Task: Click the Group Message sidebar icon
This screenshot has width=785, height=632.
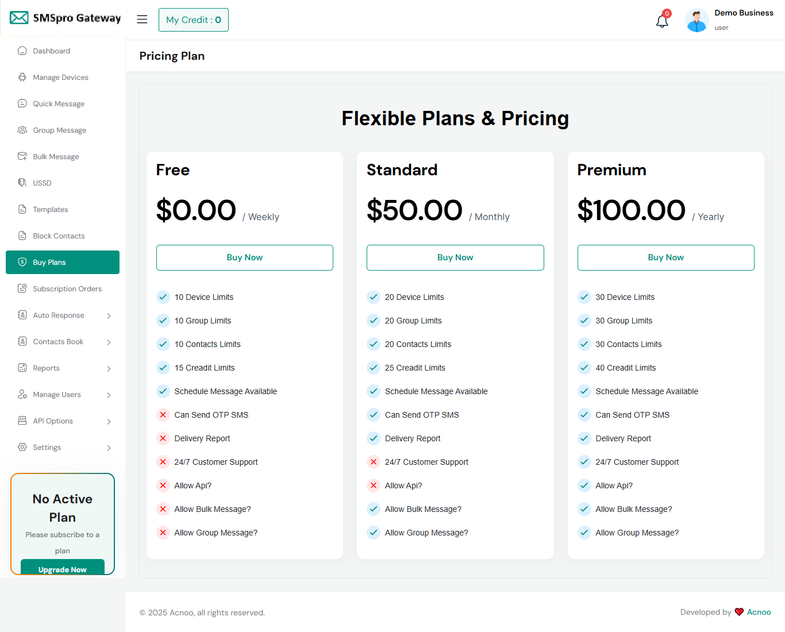Action: (22, 130)
